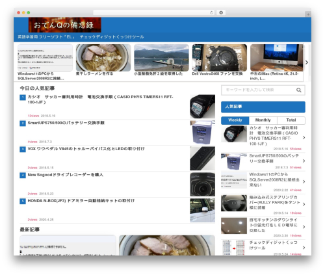Click the おでんQの備忘録 site logo
The width and height of the screenshot is (325, 275).
click(x=65, y=25)
